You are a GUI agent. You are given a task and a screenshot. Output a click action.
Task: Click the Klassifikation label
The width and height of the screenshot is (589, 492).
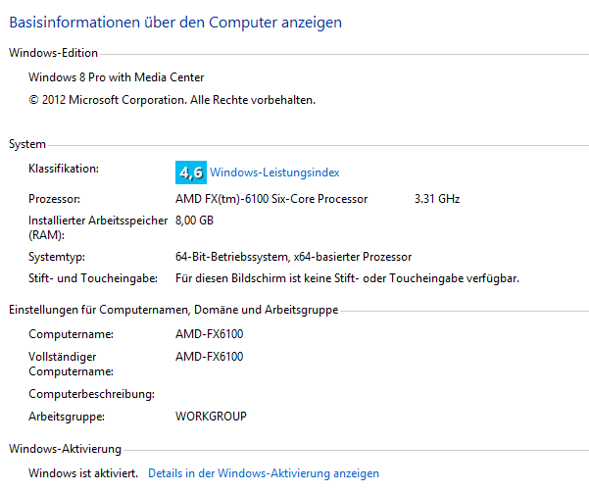coord(64,169)
